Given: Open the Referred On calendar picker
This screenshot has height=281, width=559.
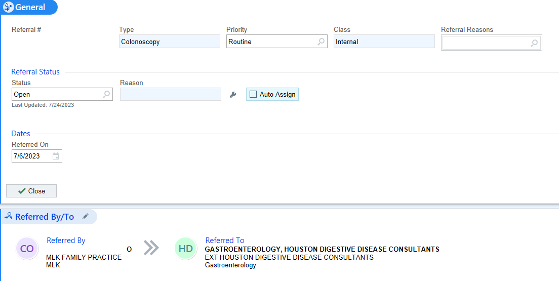Looking at the screenshot, I should pyautogui.click(x=56, y=156).
